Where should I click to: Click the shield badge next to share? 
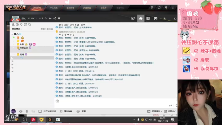pyautogui.click(x=59, y=18)
